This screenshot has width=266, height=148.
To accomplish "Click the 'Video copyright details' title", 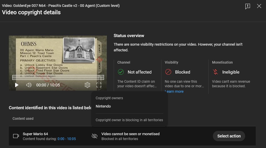I will coord(31,12).
